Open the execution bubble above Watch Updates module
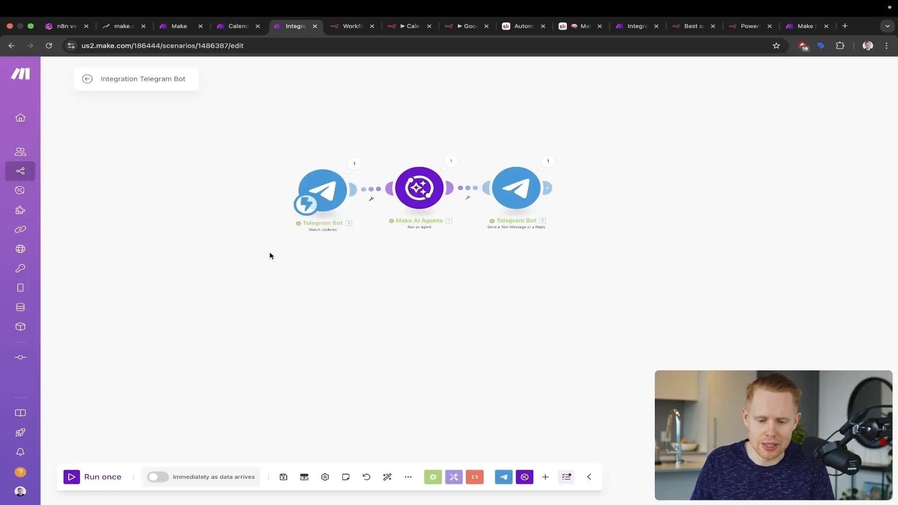Viewport: 898px width, 505px height. pos(354,164)
